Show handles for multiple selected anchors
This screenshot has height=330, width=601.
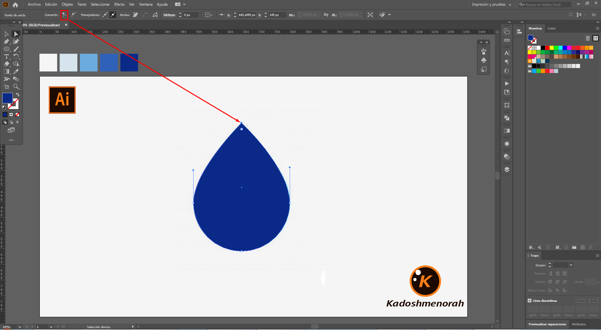point(105,15)
